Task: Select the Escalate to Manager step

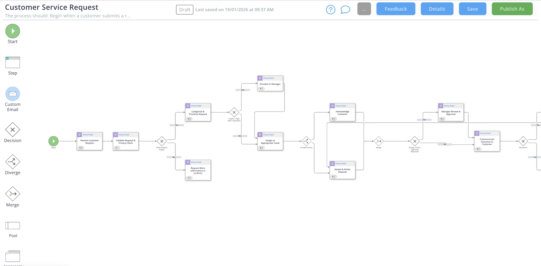Action: [x=270, y=84]
